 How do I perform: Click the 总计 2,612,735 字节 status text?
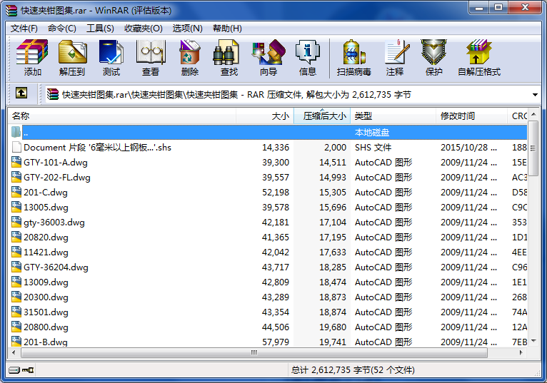[353, 369]
